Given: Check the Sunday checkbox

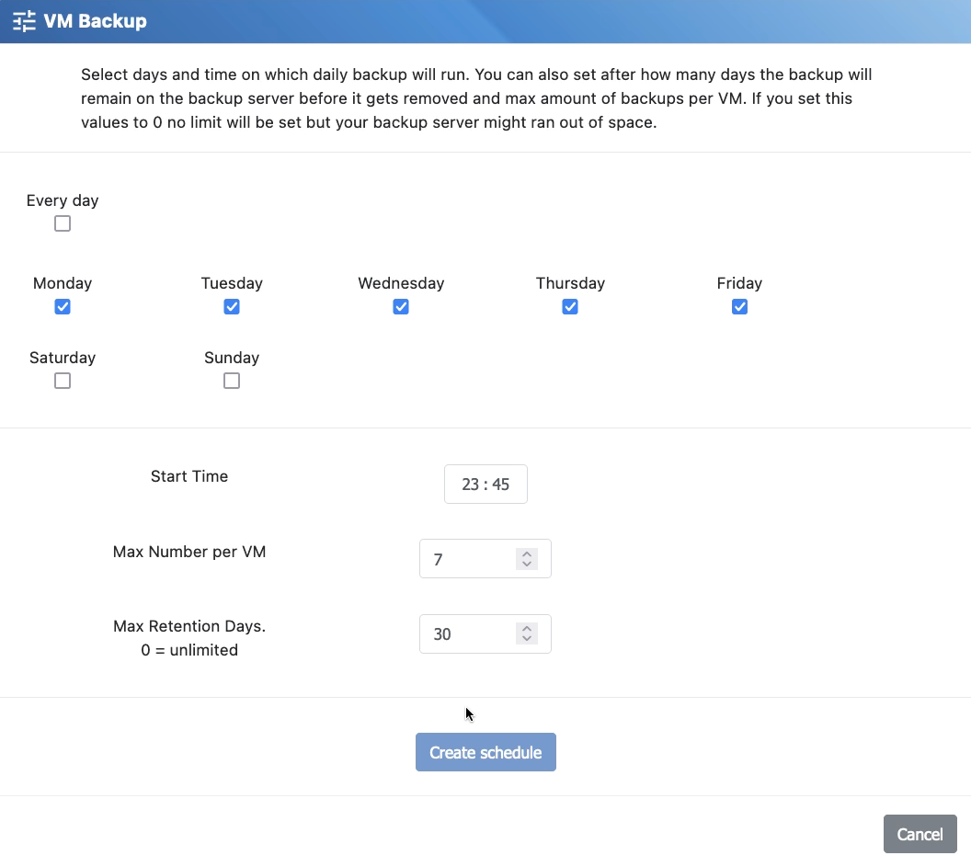Looking at the screenshot, I should (x=232, y=381).
